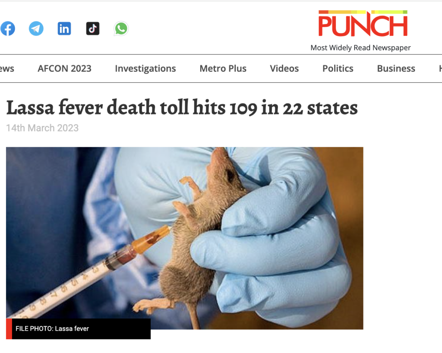The width and height of the screenshot is (442, 353).
Task: Click the PUNCH newspaper logo
Action: tap(363, 23)
